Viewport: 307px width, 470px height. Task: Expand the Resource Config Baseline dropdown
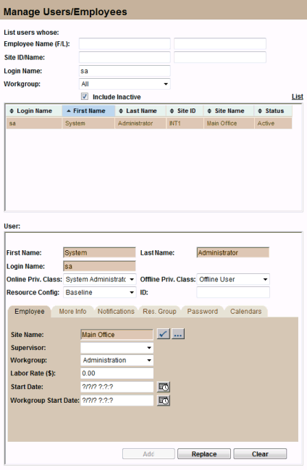tap(100, 293)
